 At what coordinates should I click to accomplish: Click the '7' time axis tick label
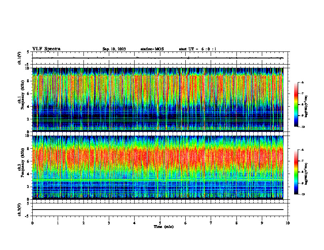click(x=211, y=223)
